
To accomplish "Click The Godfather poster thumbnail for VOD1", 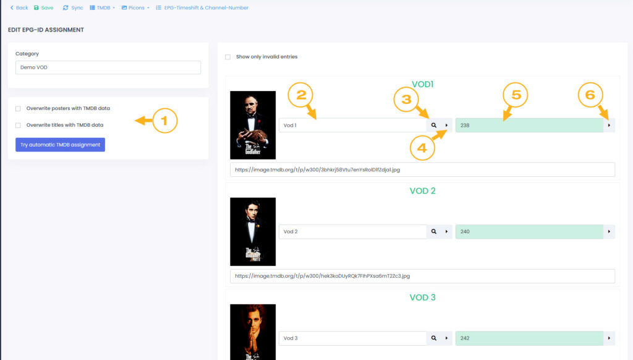I will pyautogui.click(x=253, y=126).
